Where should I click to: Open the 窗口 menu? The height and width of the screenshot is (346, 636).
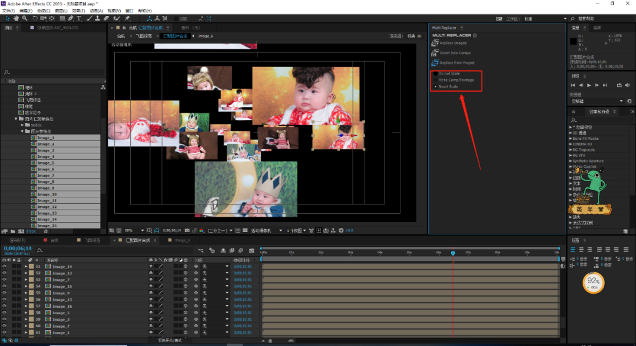[129, 11]
